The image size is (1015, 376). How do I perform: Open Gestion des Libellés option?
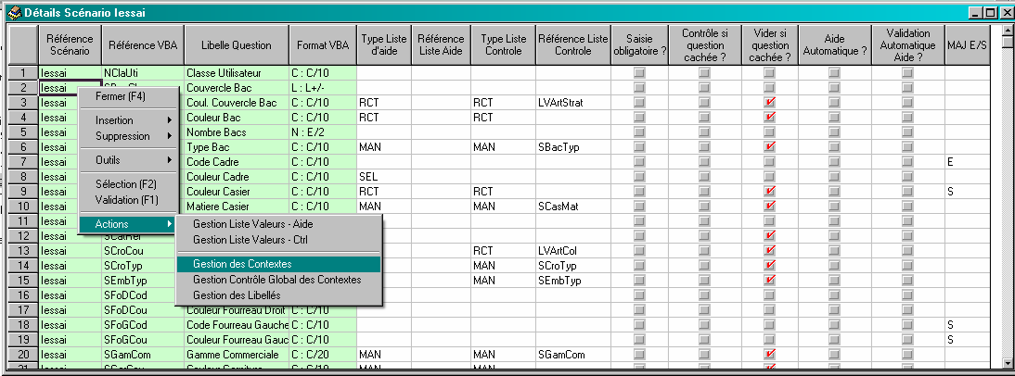[x=237, y=295]
